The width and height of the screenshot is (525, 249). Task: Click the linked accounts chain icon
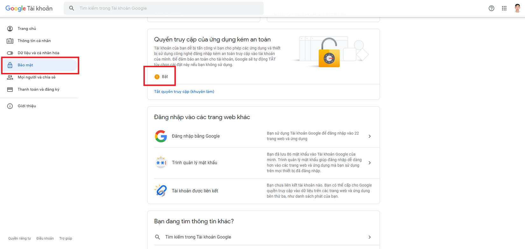coord(161,191)
